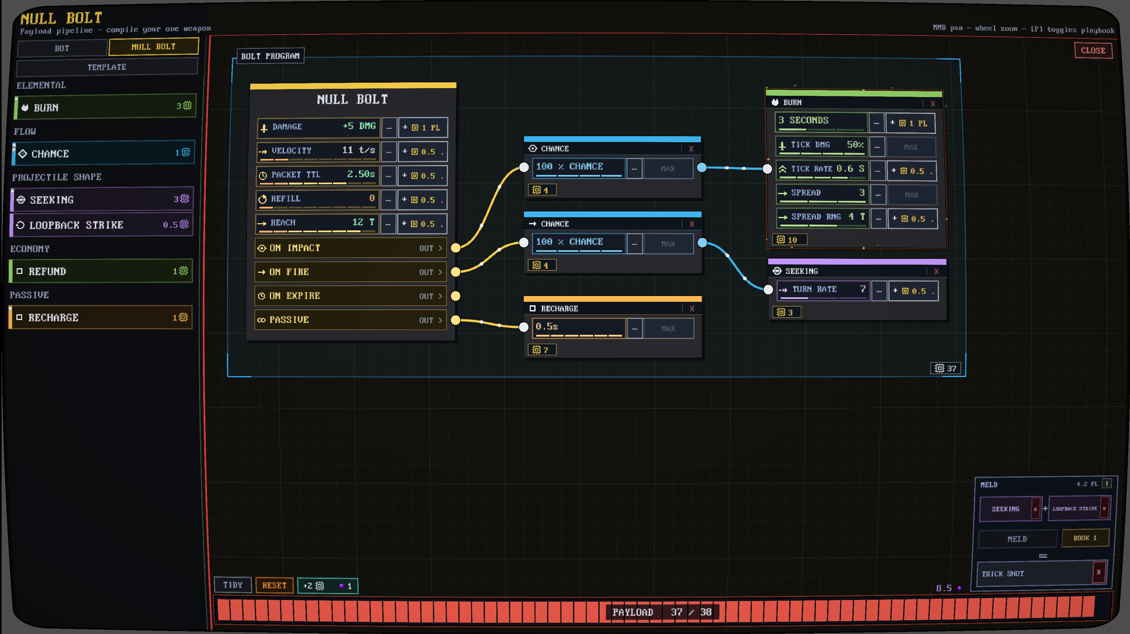Decrease SEEKING TURN RATE
This screenshot has height=634, width=1130.
pyautogui.click(x=879, y=291)
